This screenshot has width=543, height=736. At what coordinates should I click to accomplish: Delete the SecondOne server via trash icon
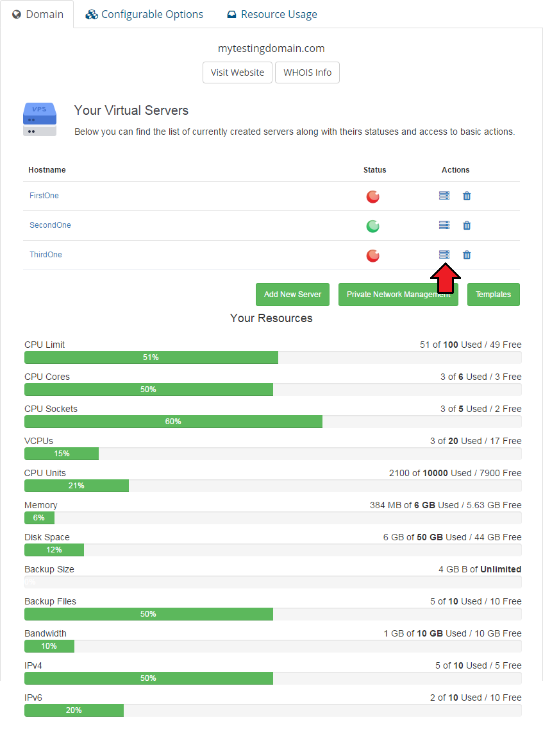point(467,225)
